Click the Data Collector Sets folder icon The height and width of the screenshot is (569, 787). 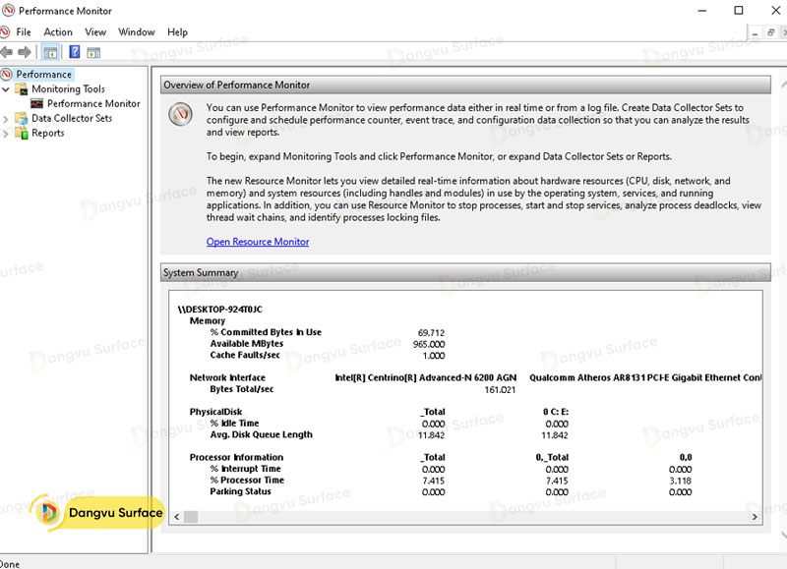pyautogui.click(x=22, y=119)
